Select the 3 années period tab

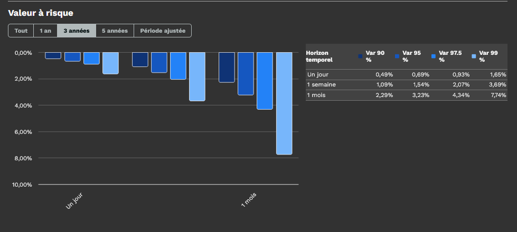(77, 31)
